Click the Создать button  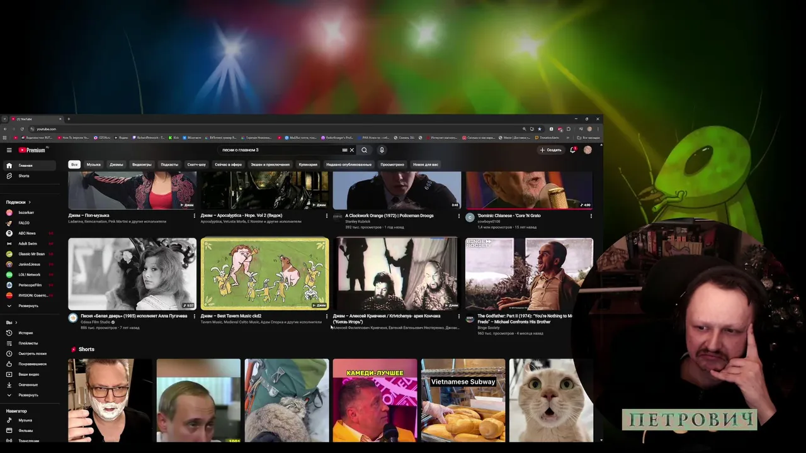pyautogui.click(x=550, y=150)
